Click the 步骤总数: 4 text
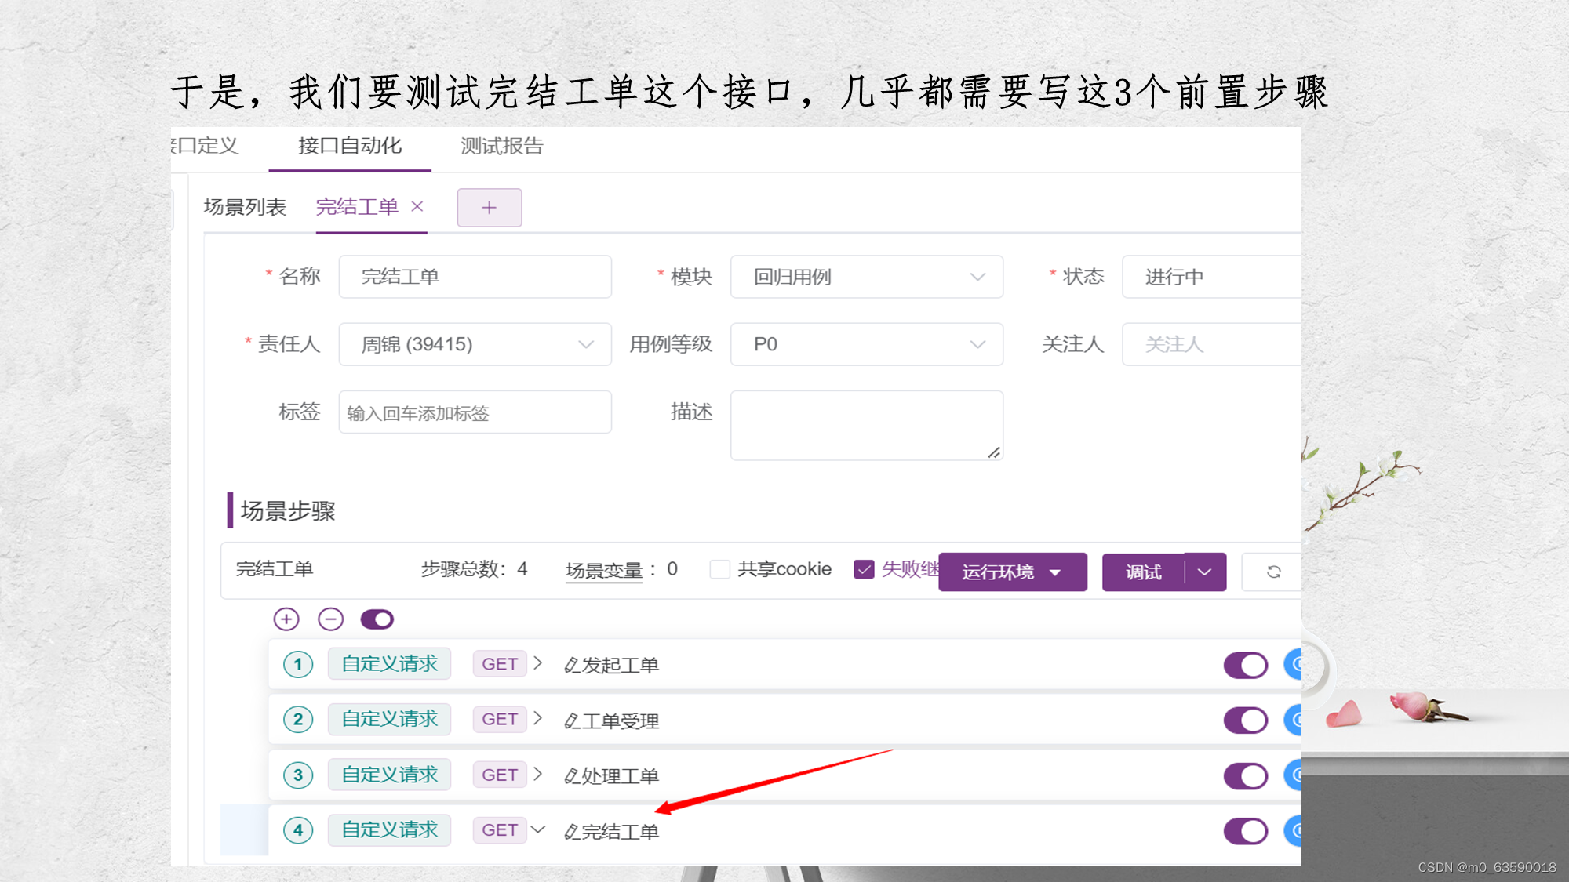 475,569
